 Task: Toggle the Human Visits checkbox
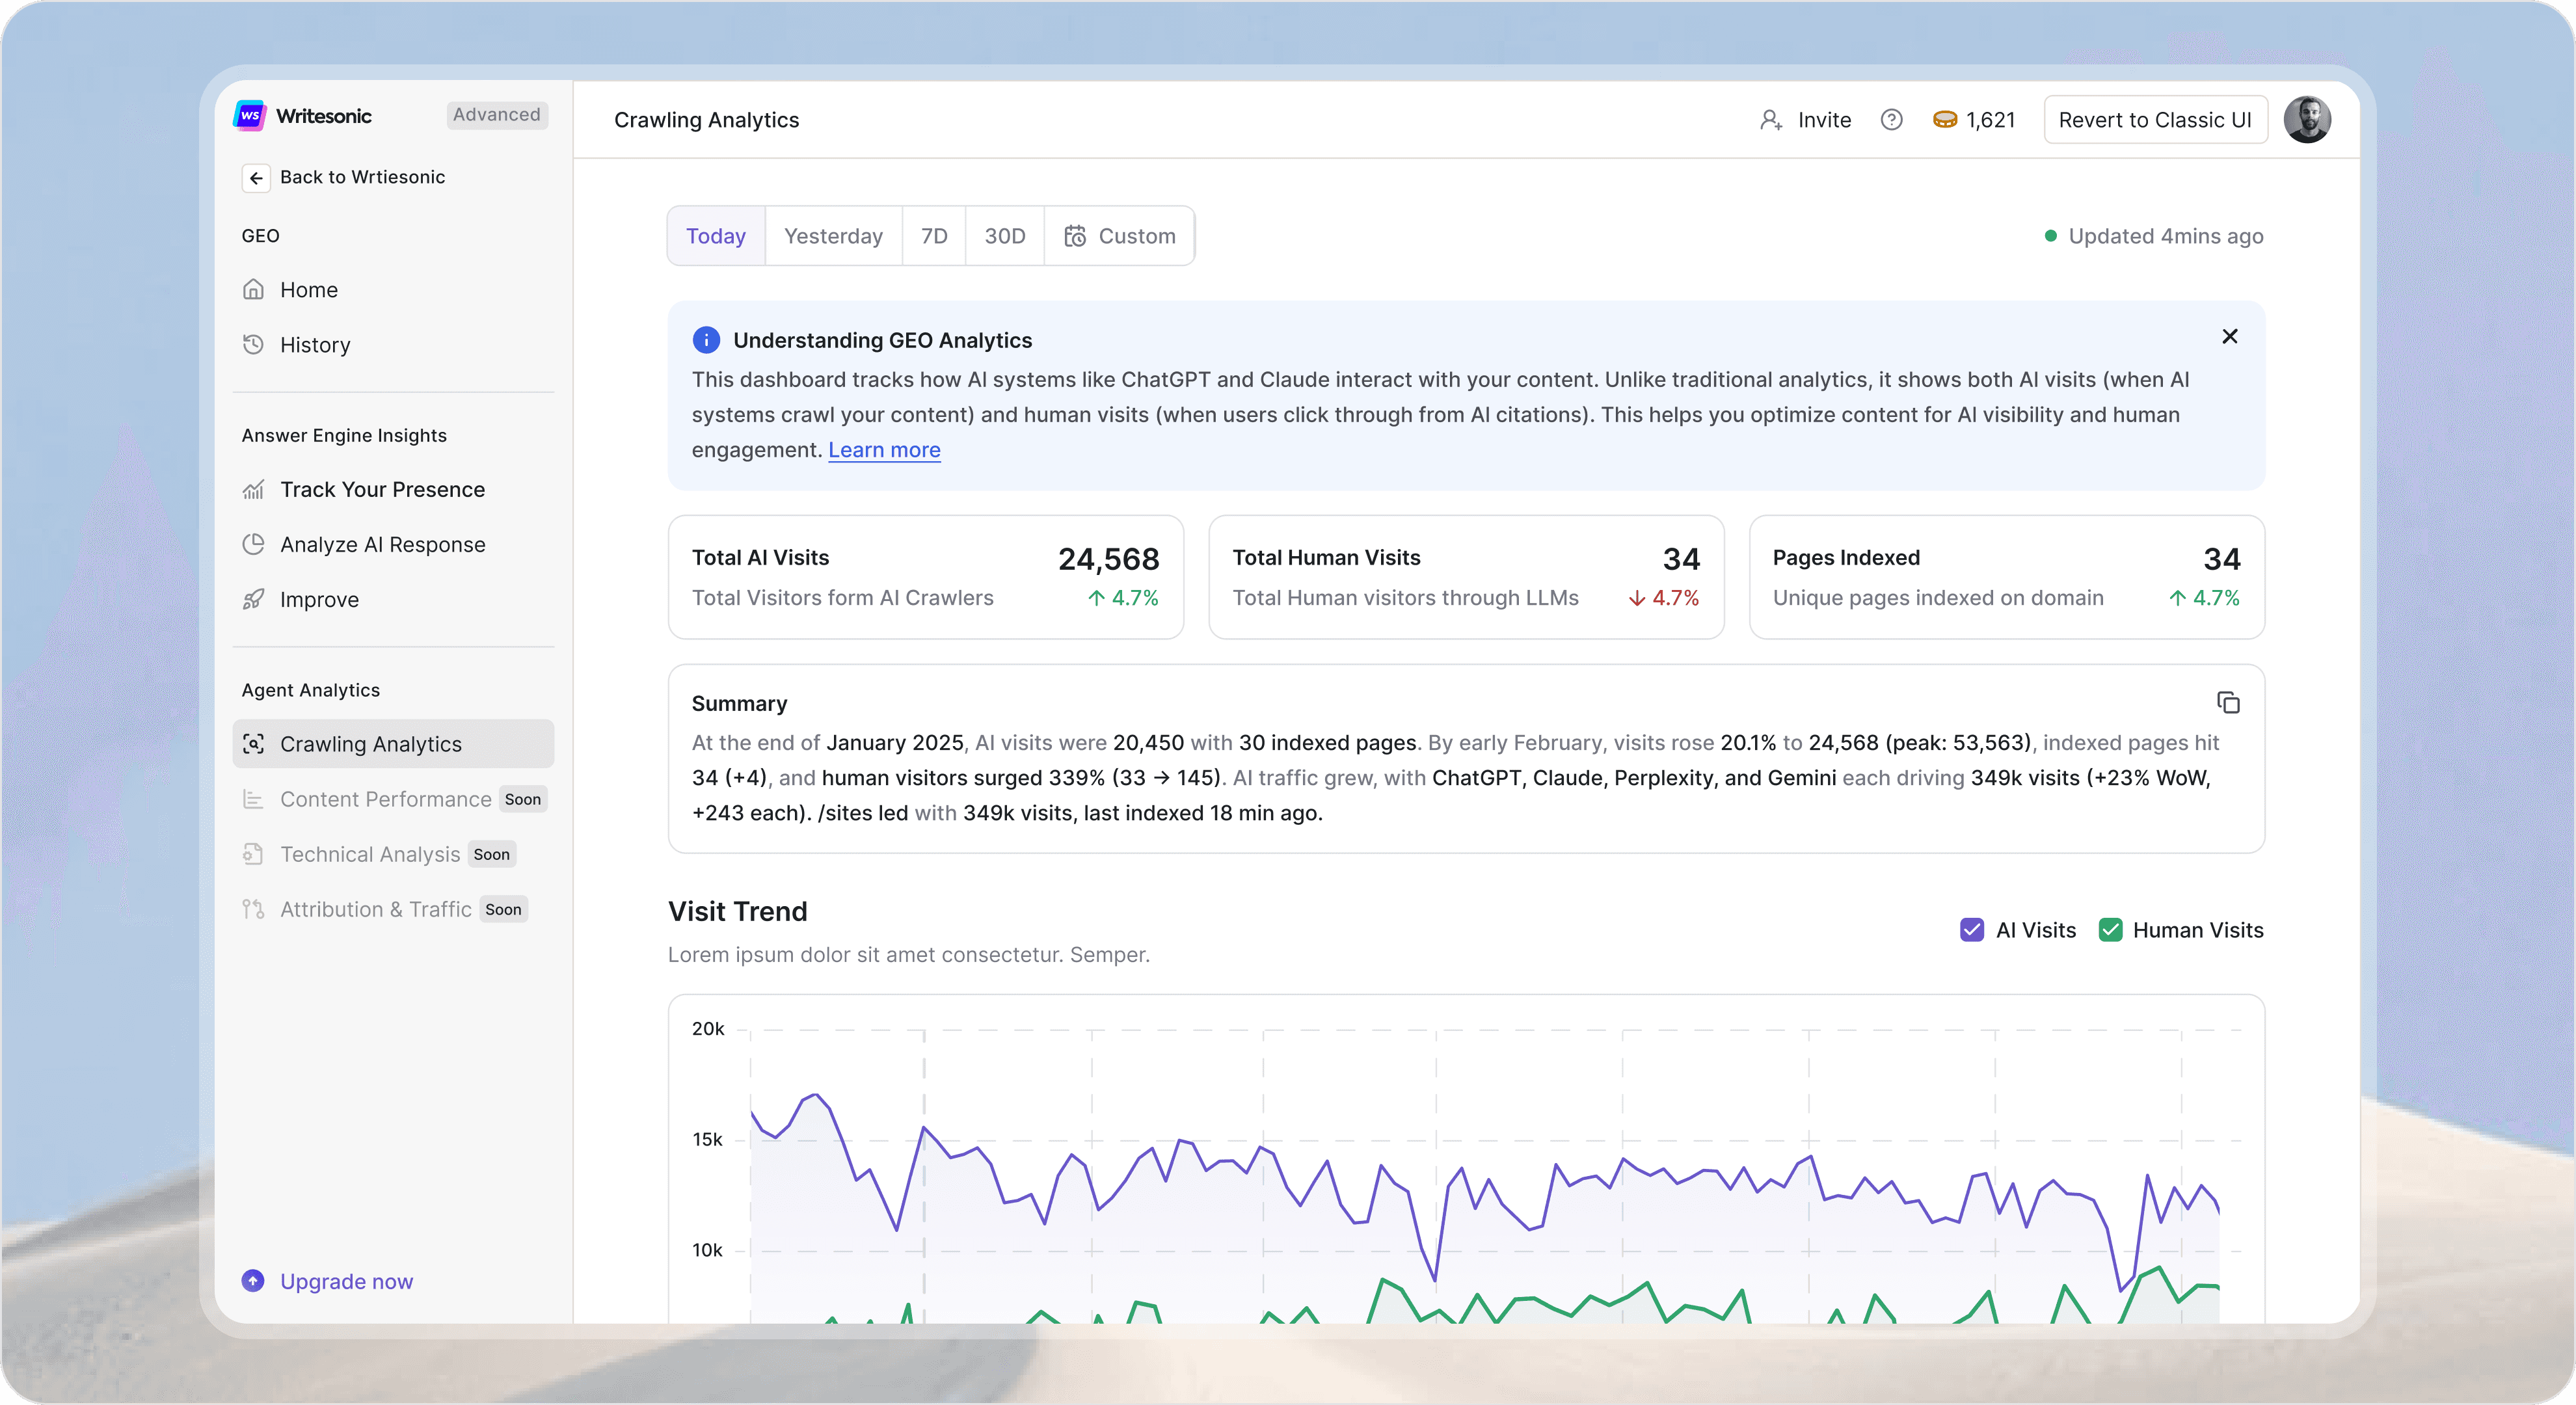point(2110,930)
